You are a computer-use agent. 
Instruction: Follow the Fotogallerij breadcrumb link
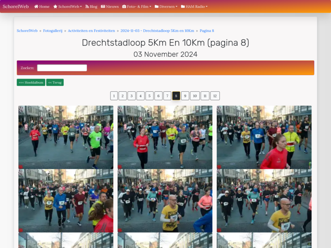point(53,31)
